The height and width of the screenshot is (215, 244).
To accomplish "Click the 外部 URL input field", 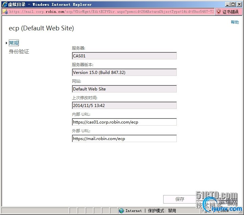I will [124, 138].
